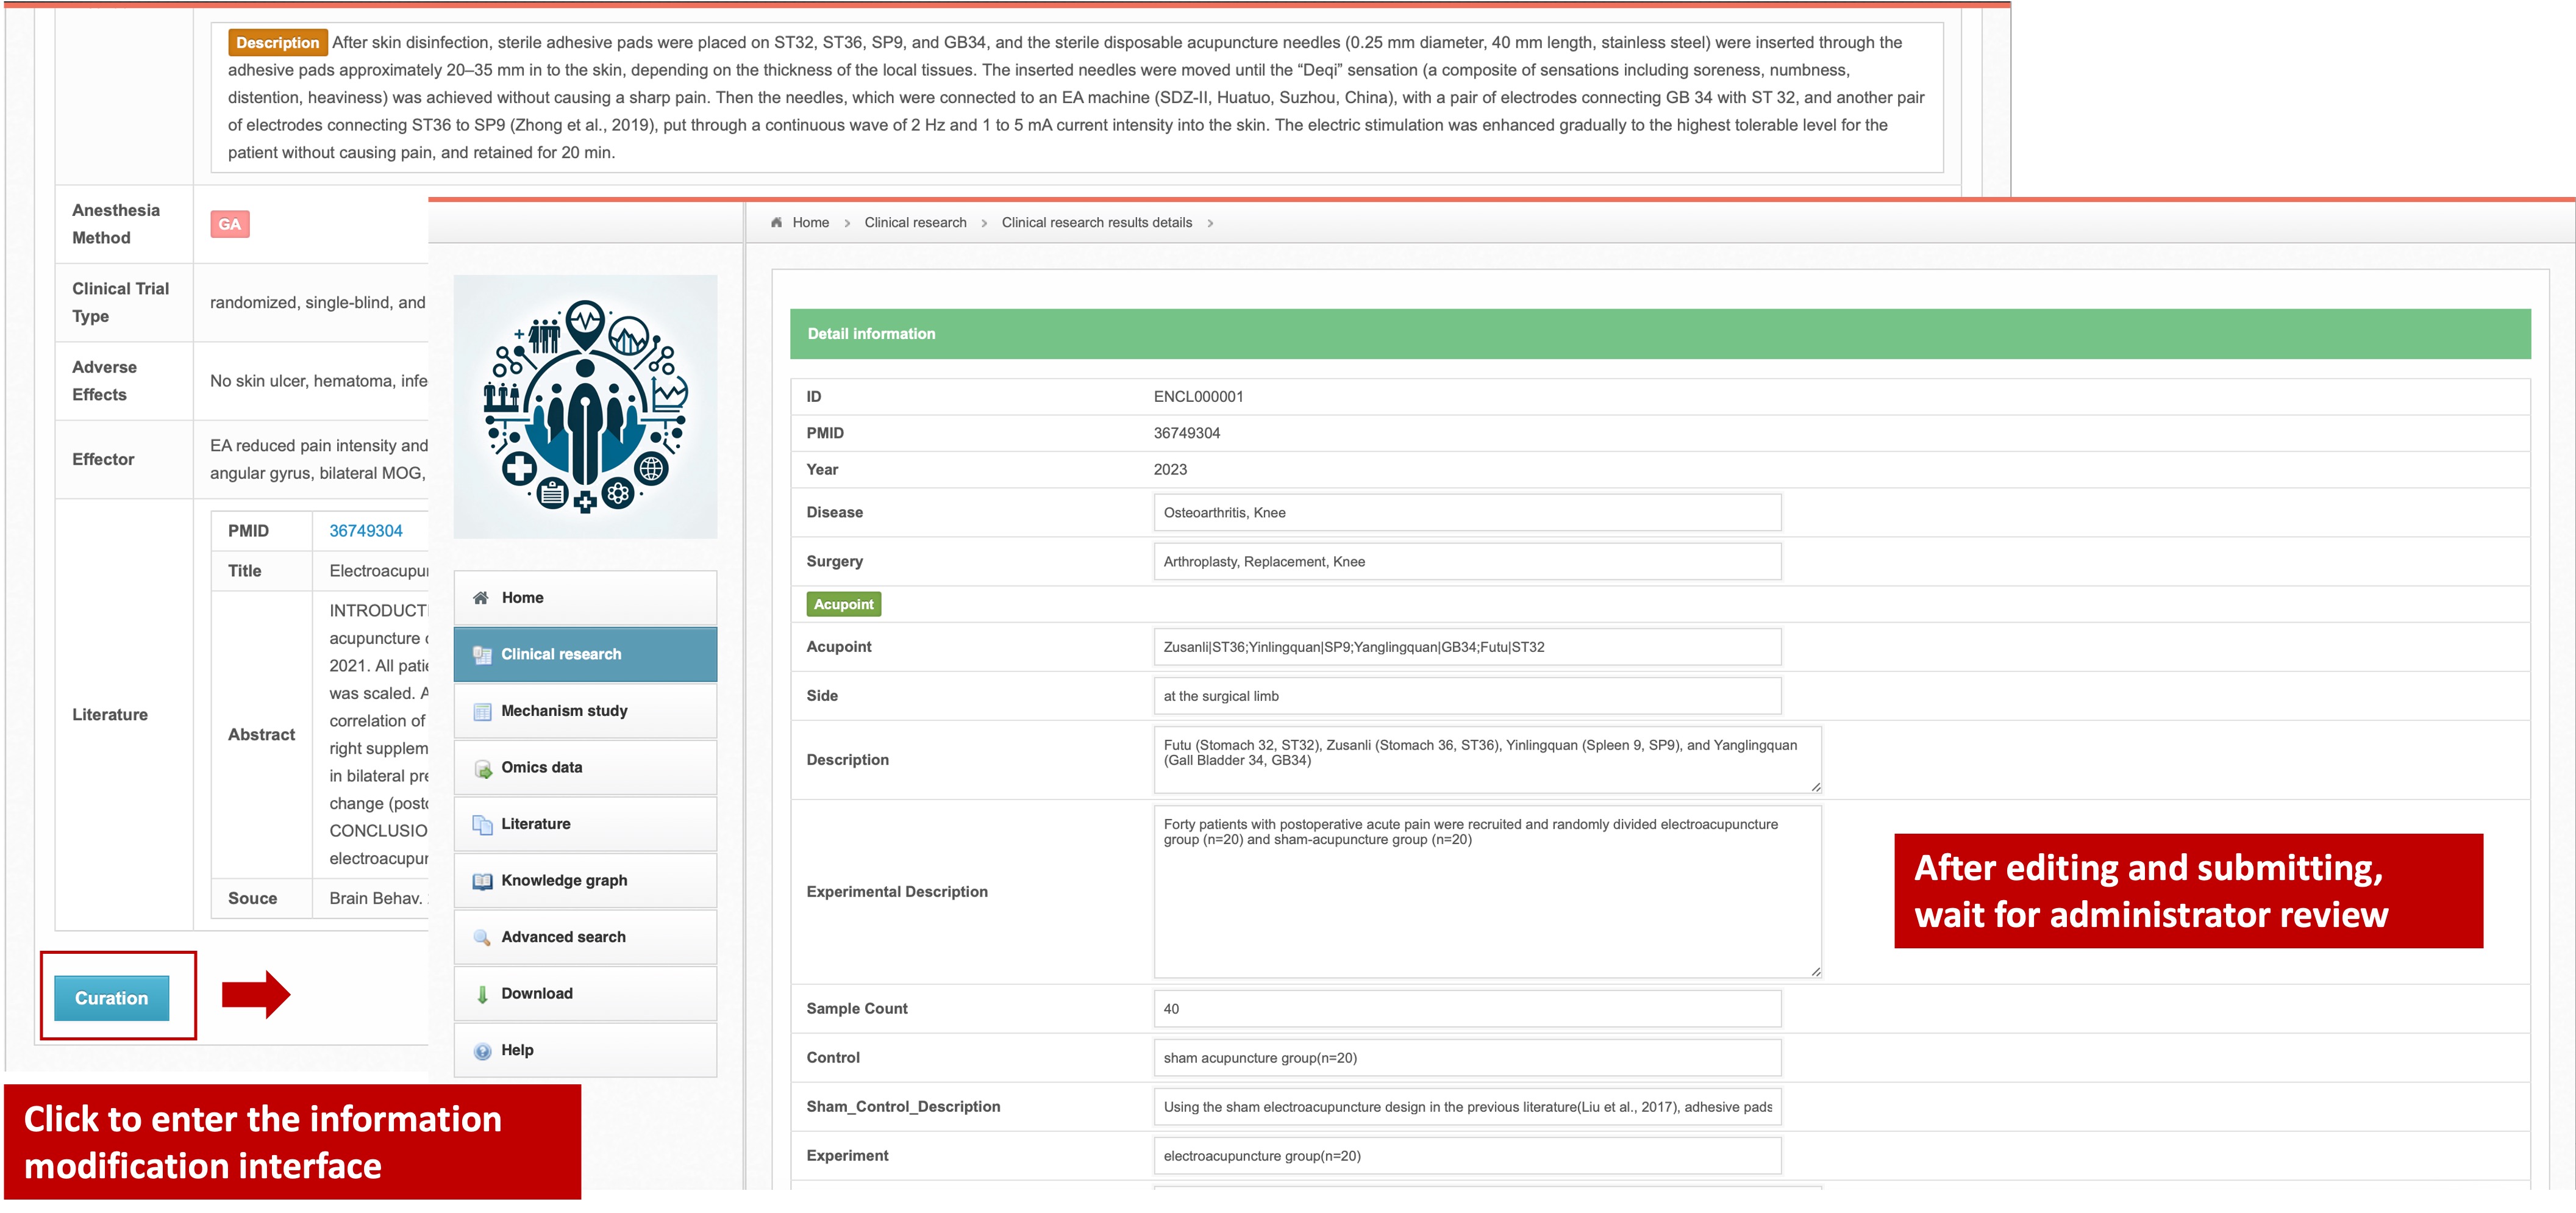2576x1213 pixels.
Task: Click the green Download arrow icon
Action: click(482, 994)
